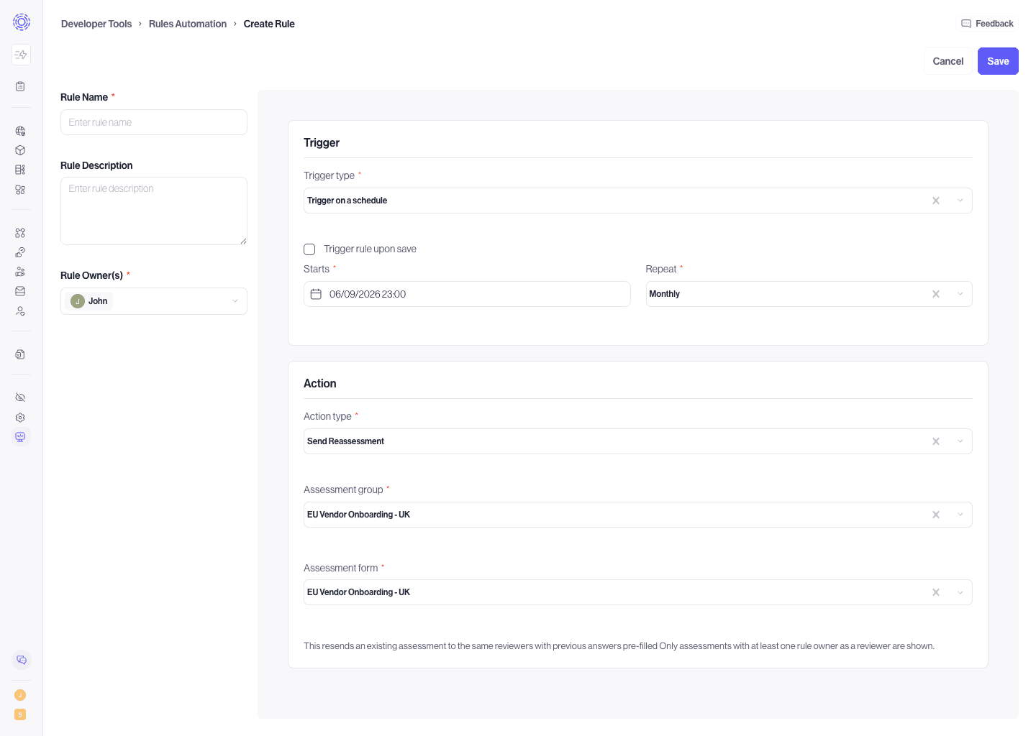1036x736 pixels.
Task: Open the globe sidebar icon
Action: coord(20,131)
